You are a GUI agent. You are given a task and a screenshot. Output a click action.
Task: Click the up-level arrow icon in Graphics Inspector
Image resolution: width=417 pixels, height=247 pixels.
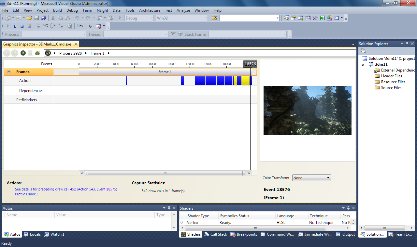coord(23,53)
